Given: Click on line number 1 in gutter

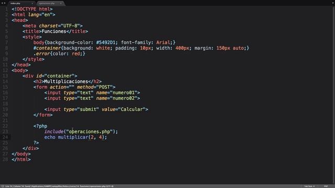Looking at the screenshot, I should click(x=7, y=9).
